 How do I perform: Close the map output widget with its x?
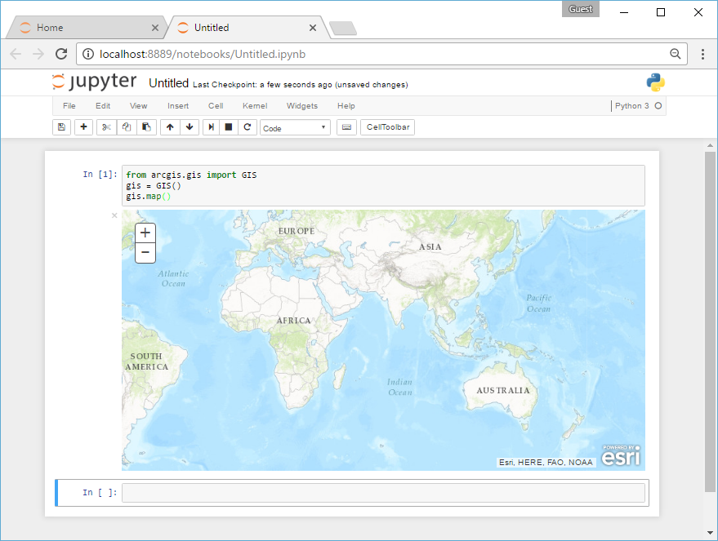click(x=114, y=215)
